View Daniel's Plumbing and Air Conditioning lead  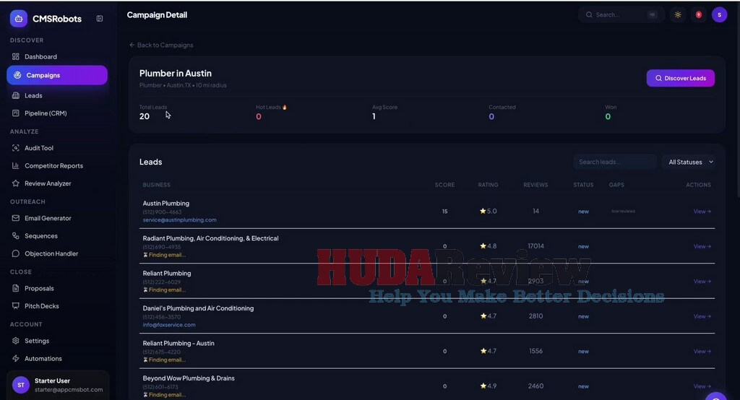(x=702, y=316)
